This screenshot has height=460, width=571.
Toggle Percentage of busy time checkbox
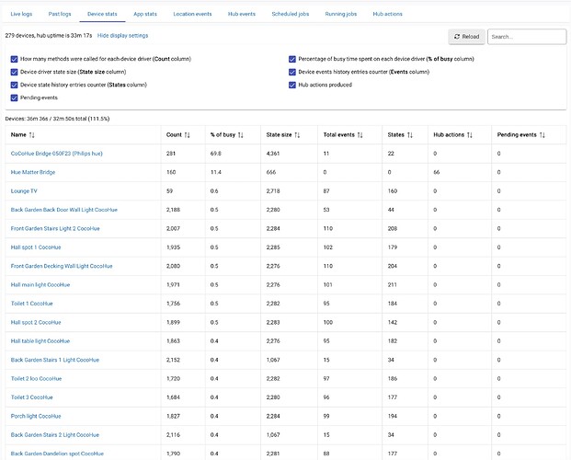(x=292, y=59)
